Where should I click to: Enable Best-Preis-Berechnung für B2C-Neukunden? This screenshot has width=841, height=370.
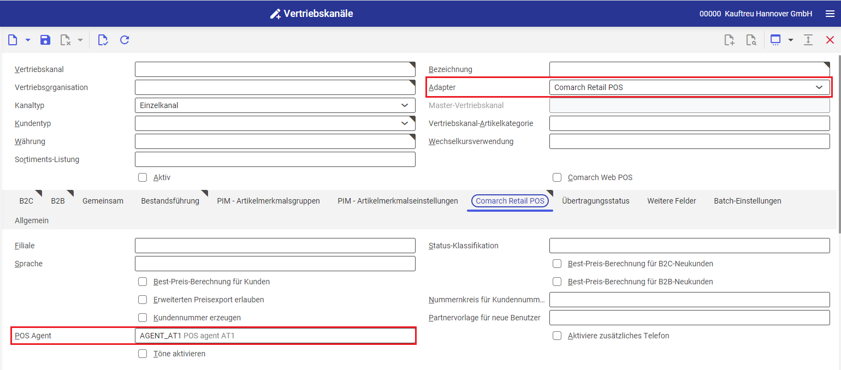pyautogui.click(x=557, y=264)
